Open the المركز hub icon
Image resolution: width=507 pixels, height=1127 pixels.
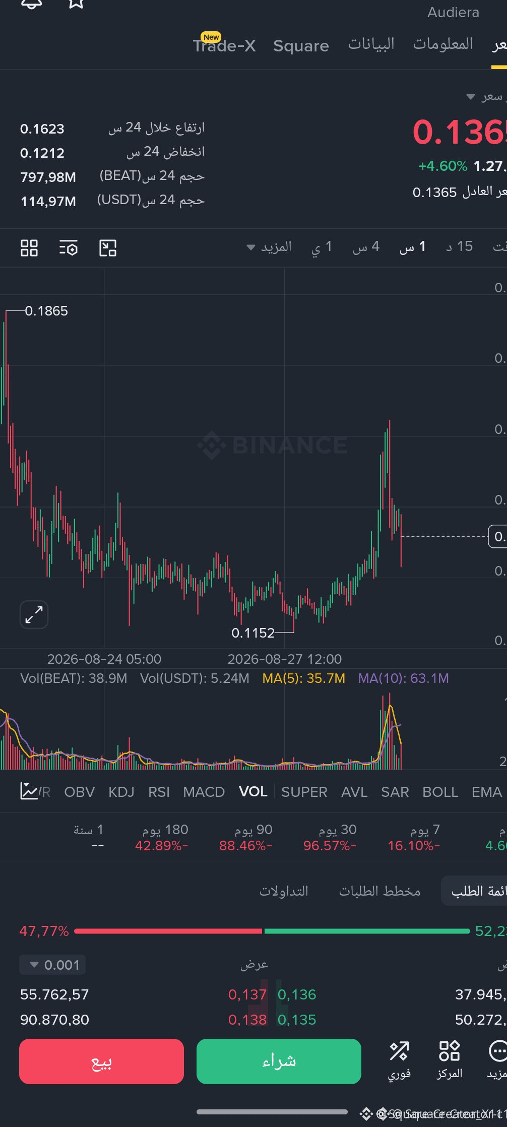pos(450,1060)
